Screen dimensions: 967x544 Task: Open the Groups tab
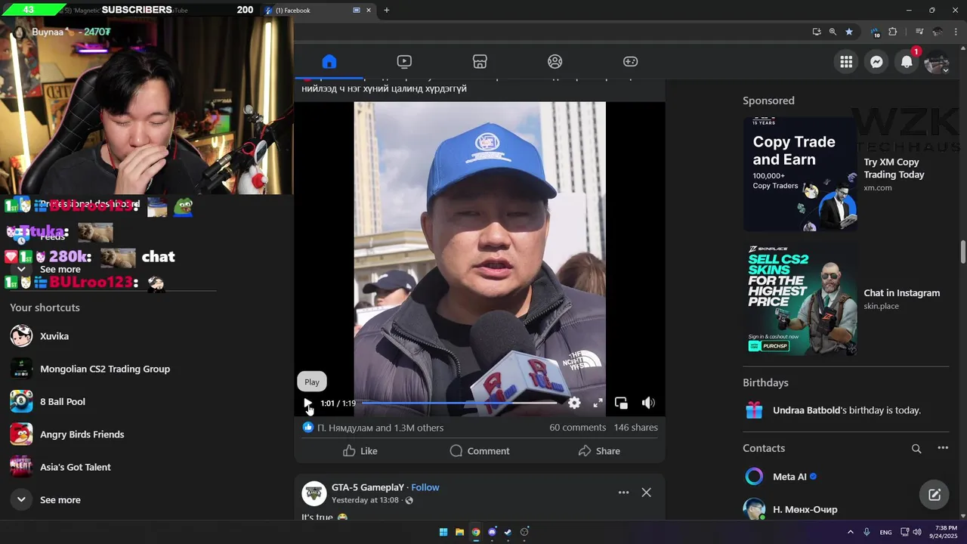(555, 62)
